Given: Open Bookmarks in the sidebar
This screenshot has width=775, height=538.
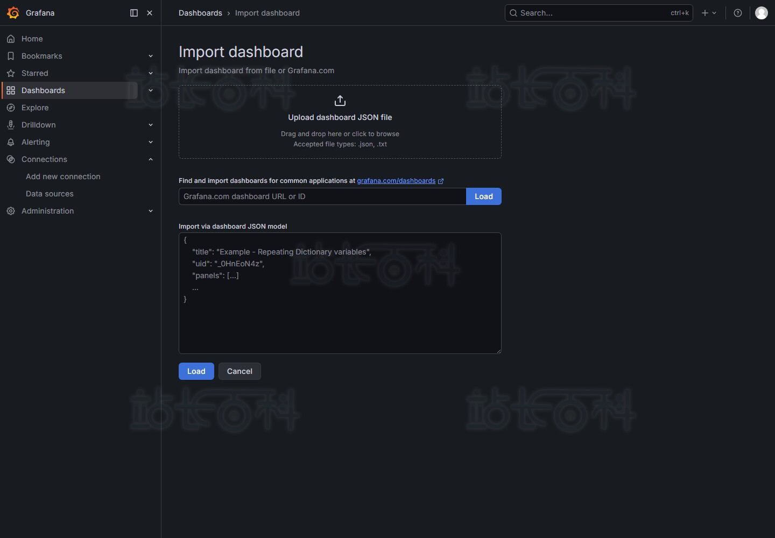Looking at the screenshot, I should pyautogui.click(x=41, y=56).
